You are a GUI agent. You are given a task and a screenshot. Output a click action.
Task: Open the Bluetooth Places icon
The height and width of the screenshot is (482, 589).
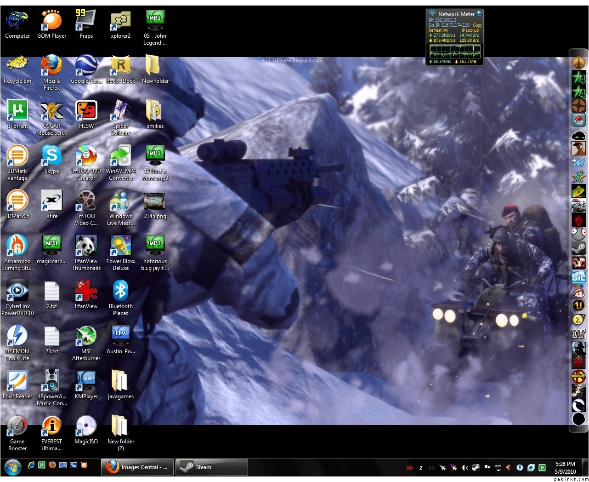(x=120, y=291)
